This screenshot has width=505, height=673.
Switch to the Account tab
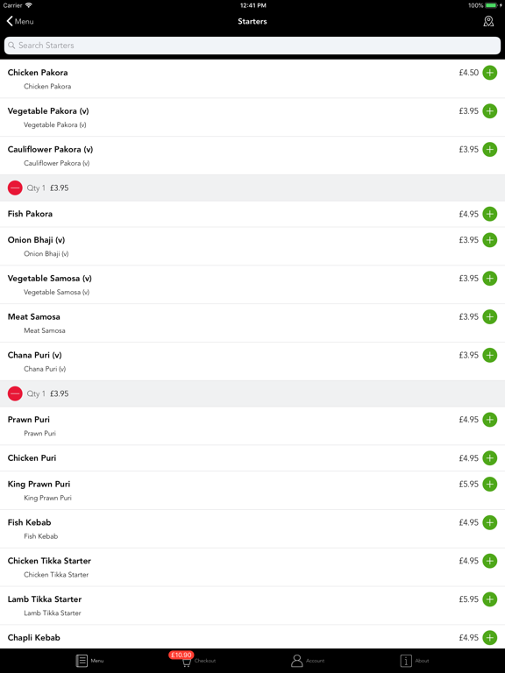click(x=308, y=661)
